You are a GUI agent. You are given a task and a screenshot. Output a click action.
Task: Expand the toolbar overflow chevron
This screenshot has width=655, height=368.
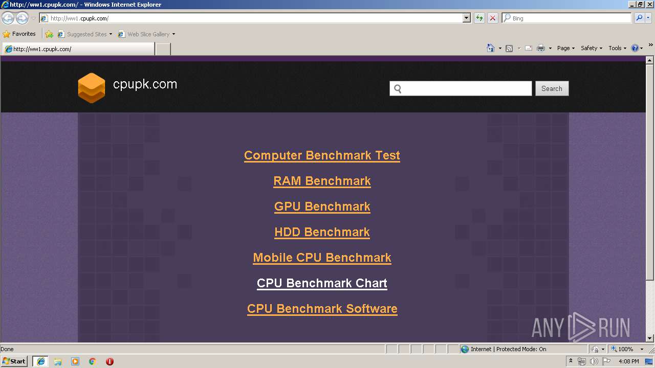tap(651, 45)
